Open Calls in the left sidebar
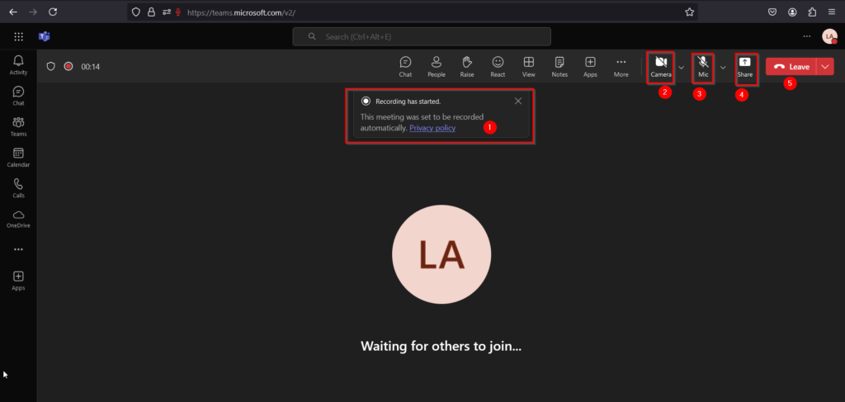This screenshot has width=845, height=402. click(18, 188)
